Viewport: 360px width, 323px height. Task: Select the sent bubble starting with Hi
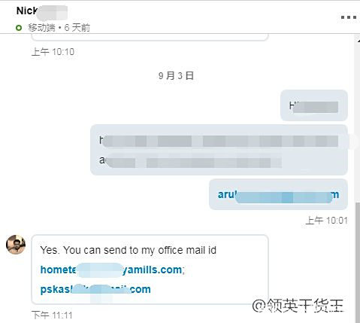click(x=314, y=105)
